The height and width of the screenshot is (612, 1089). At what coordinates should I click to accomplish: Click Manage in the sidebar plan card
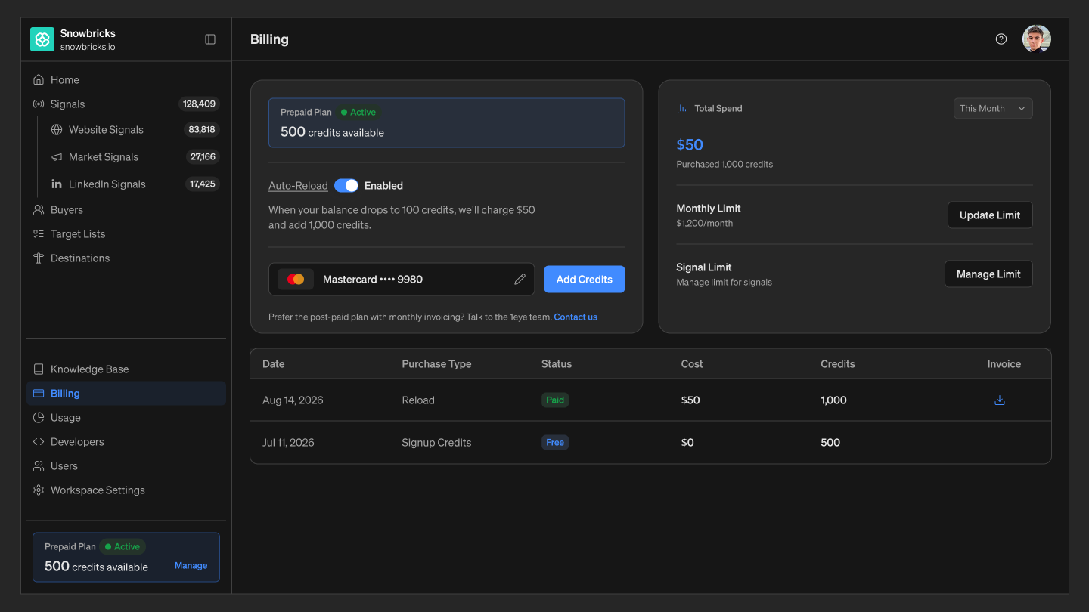point(191,566)
